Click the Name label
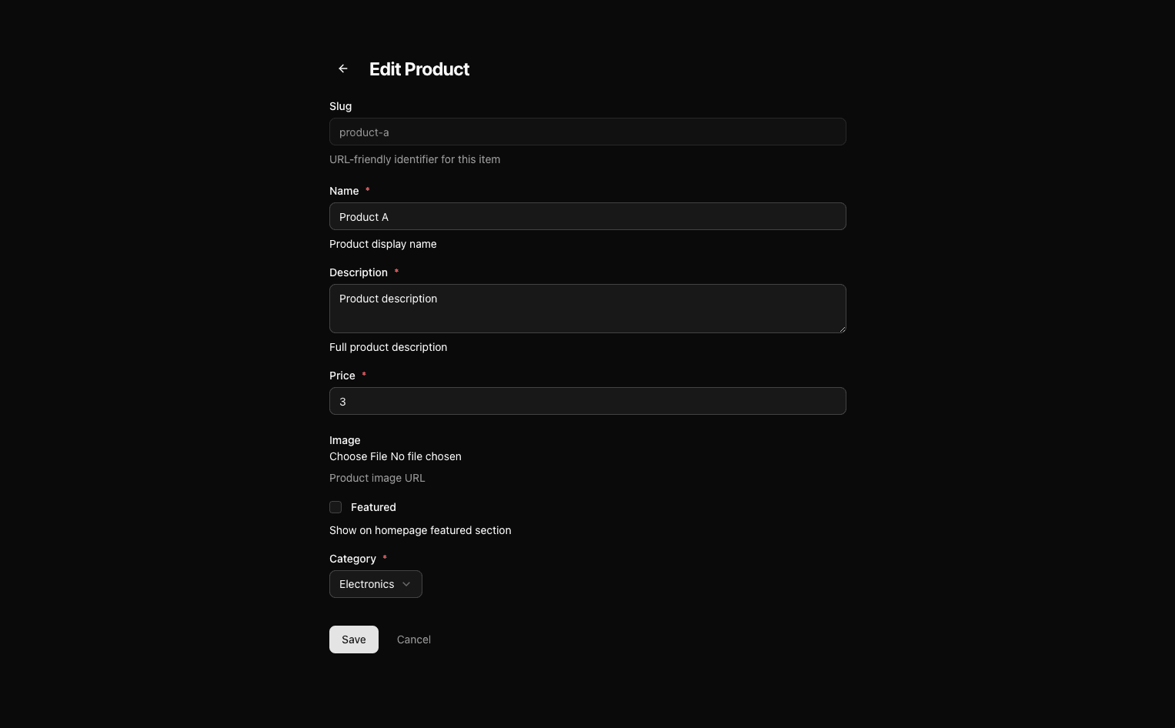The image size is (1175, 728). 343,191
